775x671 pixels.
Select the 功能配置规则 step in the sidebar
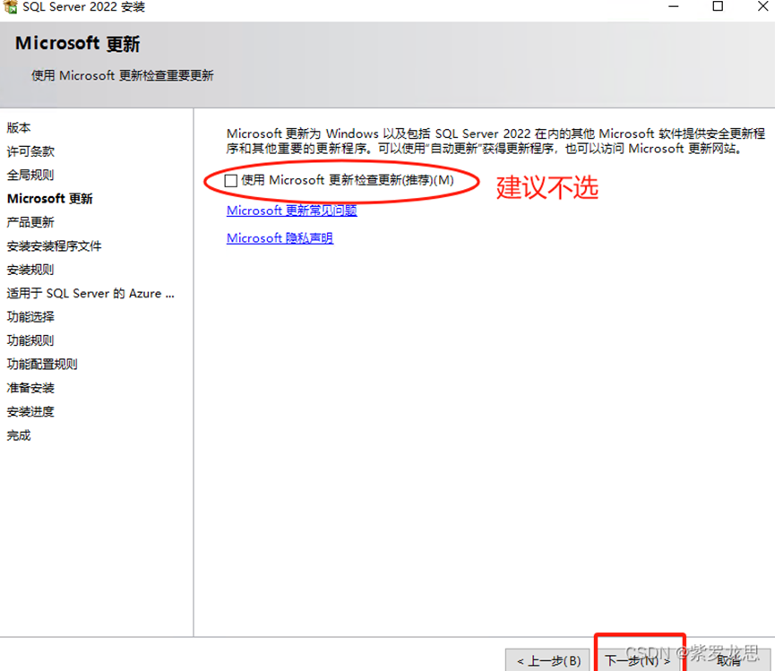point(42,364)
